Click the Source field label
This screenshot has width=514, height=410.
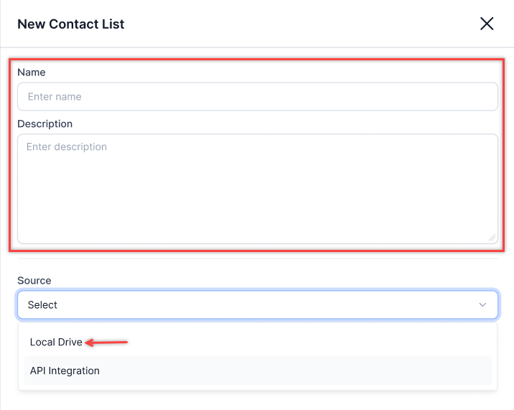pyautogui.click(x=34, y=281)
